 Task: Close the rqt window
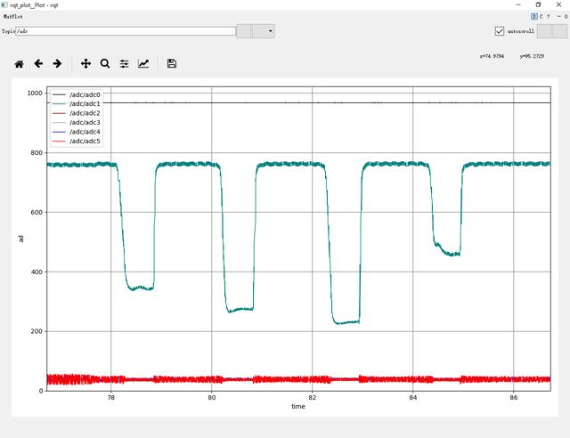(558, 4)
